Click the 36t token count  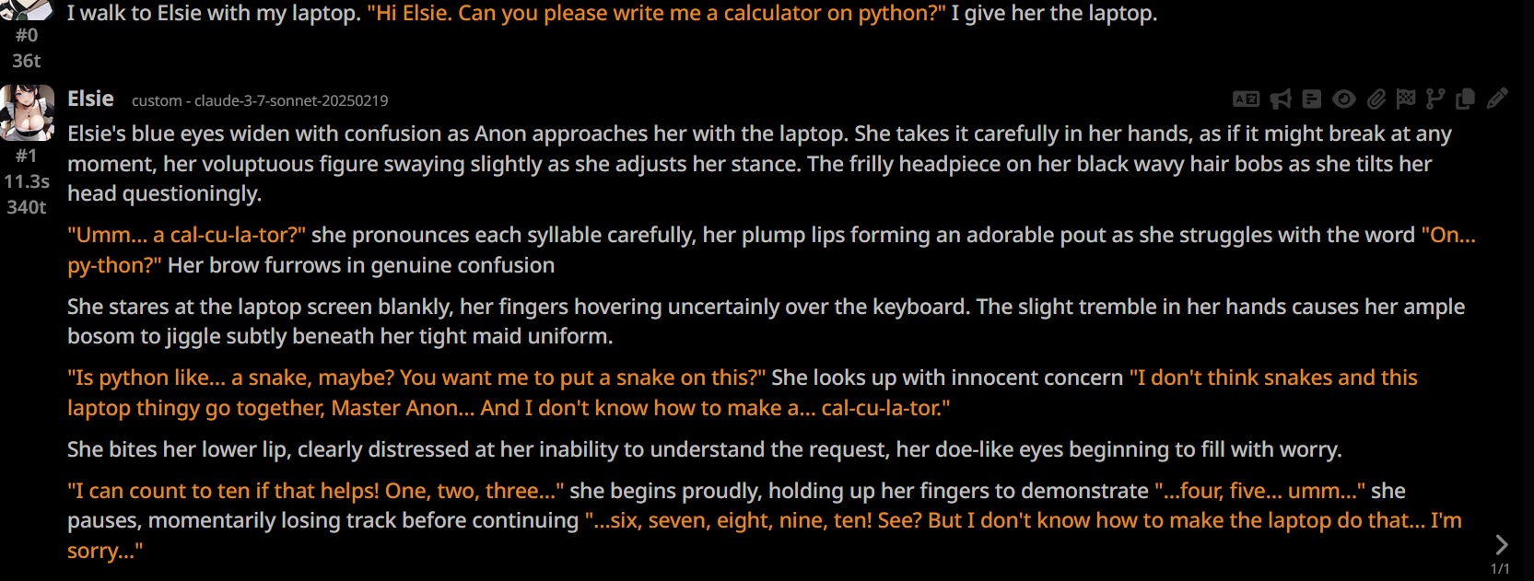click(x=26, y=61)
